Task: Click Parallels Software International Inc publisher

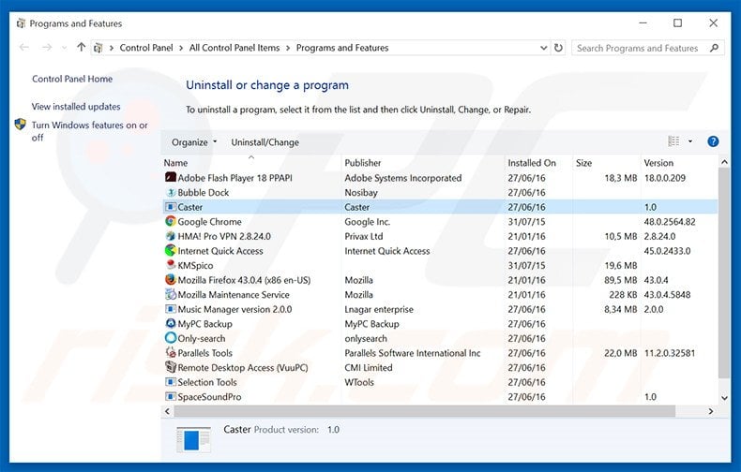Action: (x=413, y=353)
